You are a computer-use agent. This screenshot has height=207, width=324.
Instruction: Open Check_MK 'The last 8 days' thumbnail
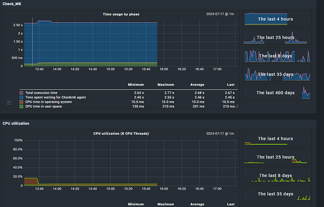coord(275,56)
